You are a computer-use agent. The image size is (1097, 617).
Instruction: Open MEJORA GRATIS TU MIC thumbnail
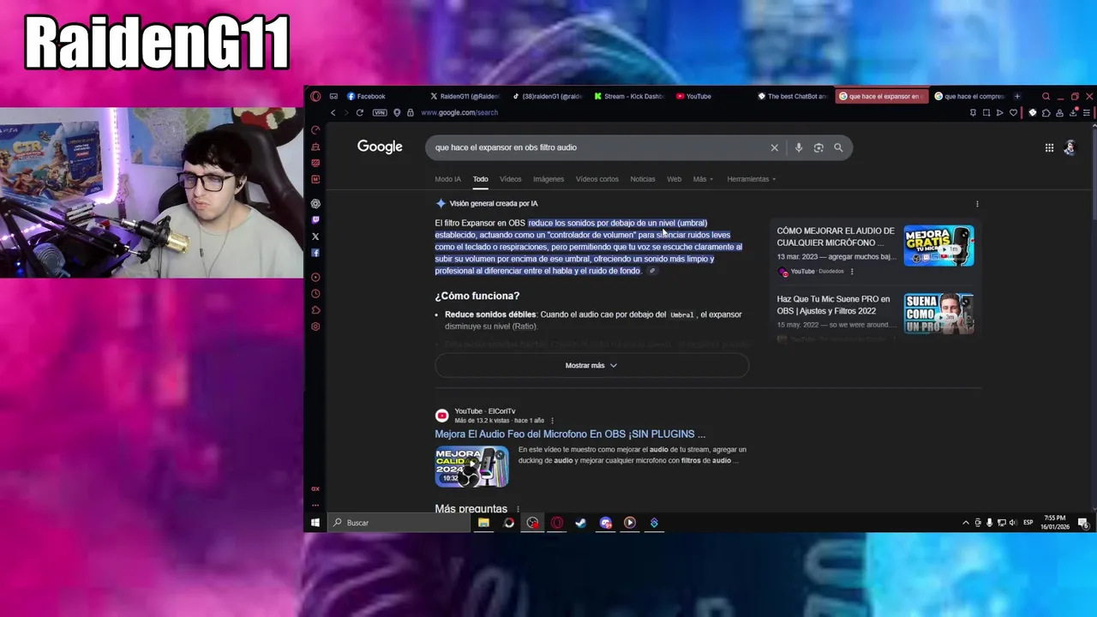[938, 246]
